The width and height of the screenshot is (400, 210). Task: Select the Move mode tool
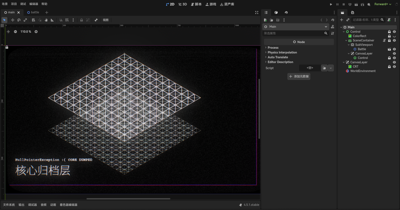[x=12, y=20]
